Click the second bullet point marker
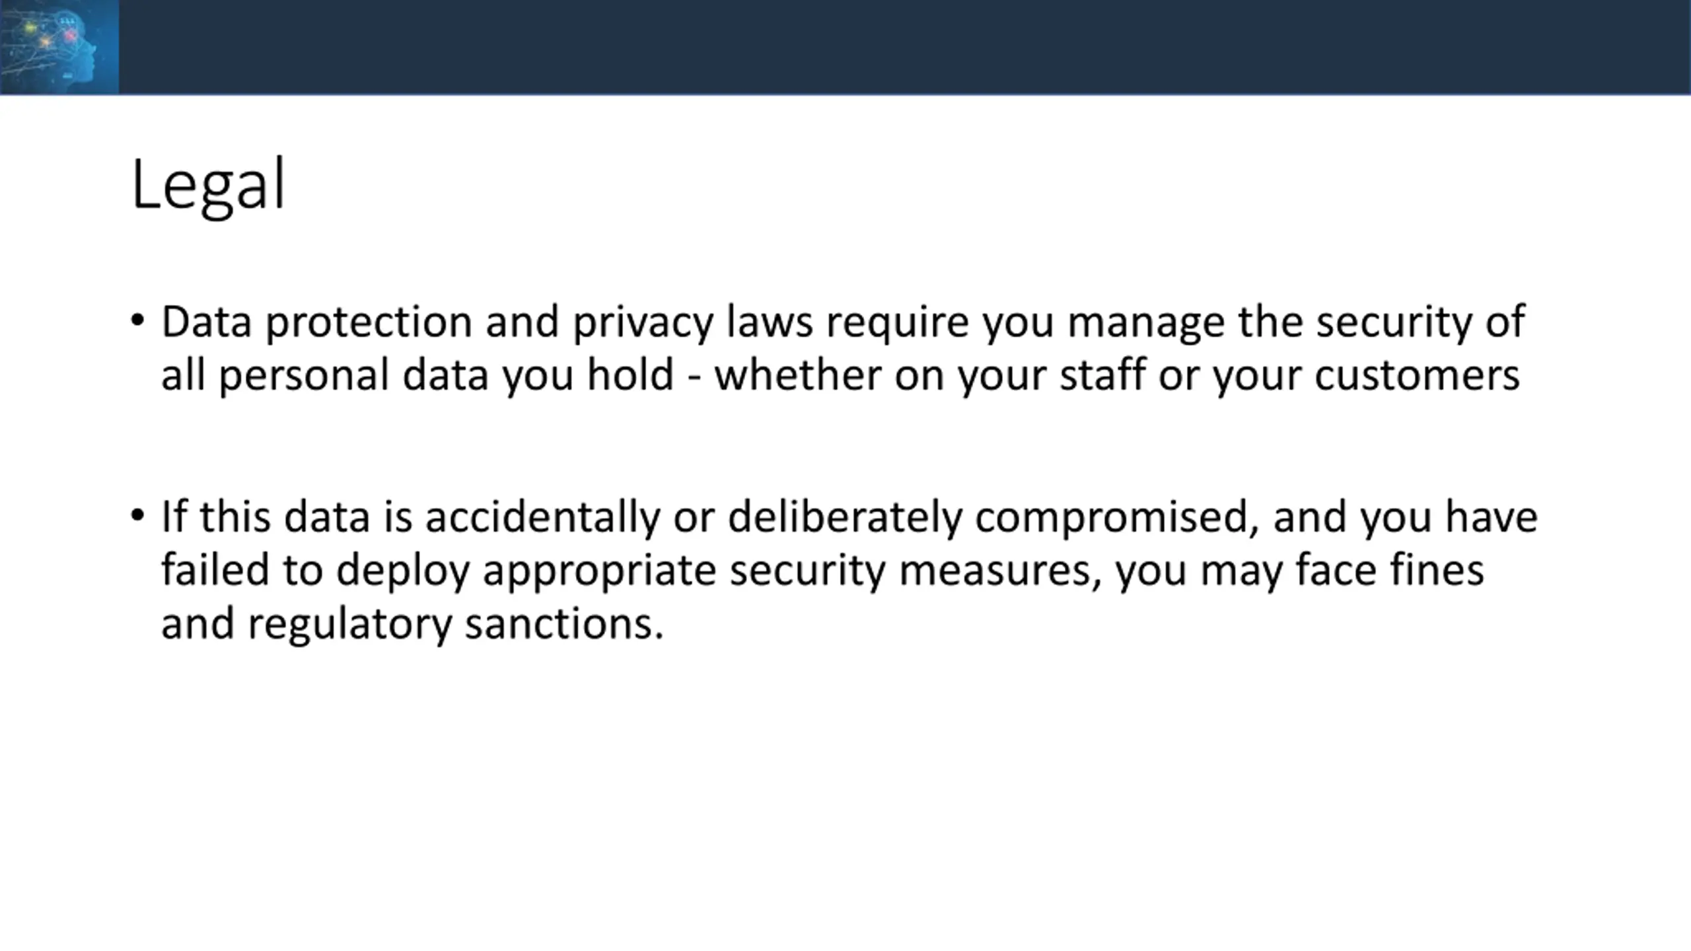 (137, 515)
